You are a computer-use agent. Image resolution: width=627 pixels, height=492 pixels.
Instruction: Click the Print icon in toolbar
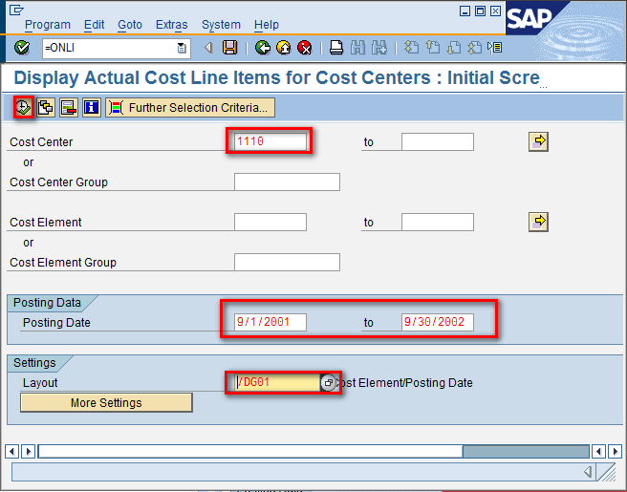(x=336, y=48)
